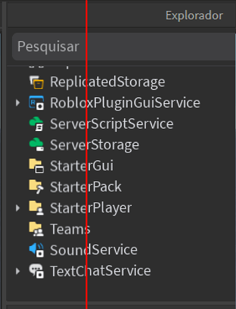236x309 pixels.
Task: Click the SoundService speaker icon
Action: coord(36,250)
